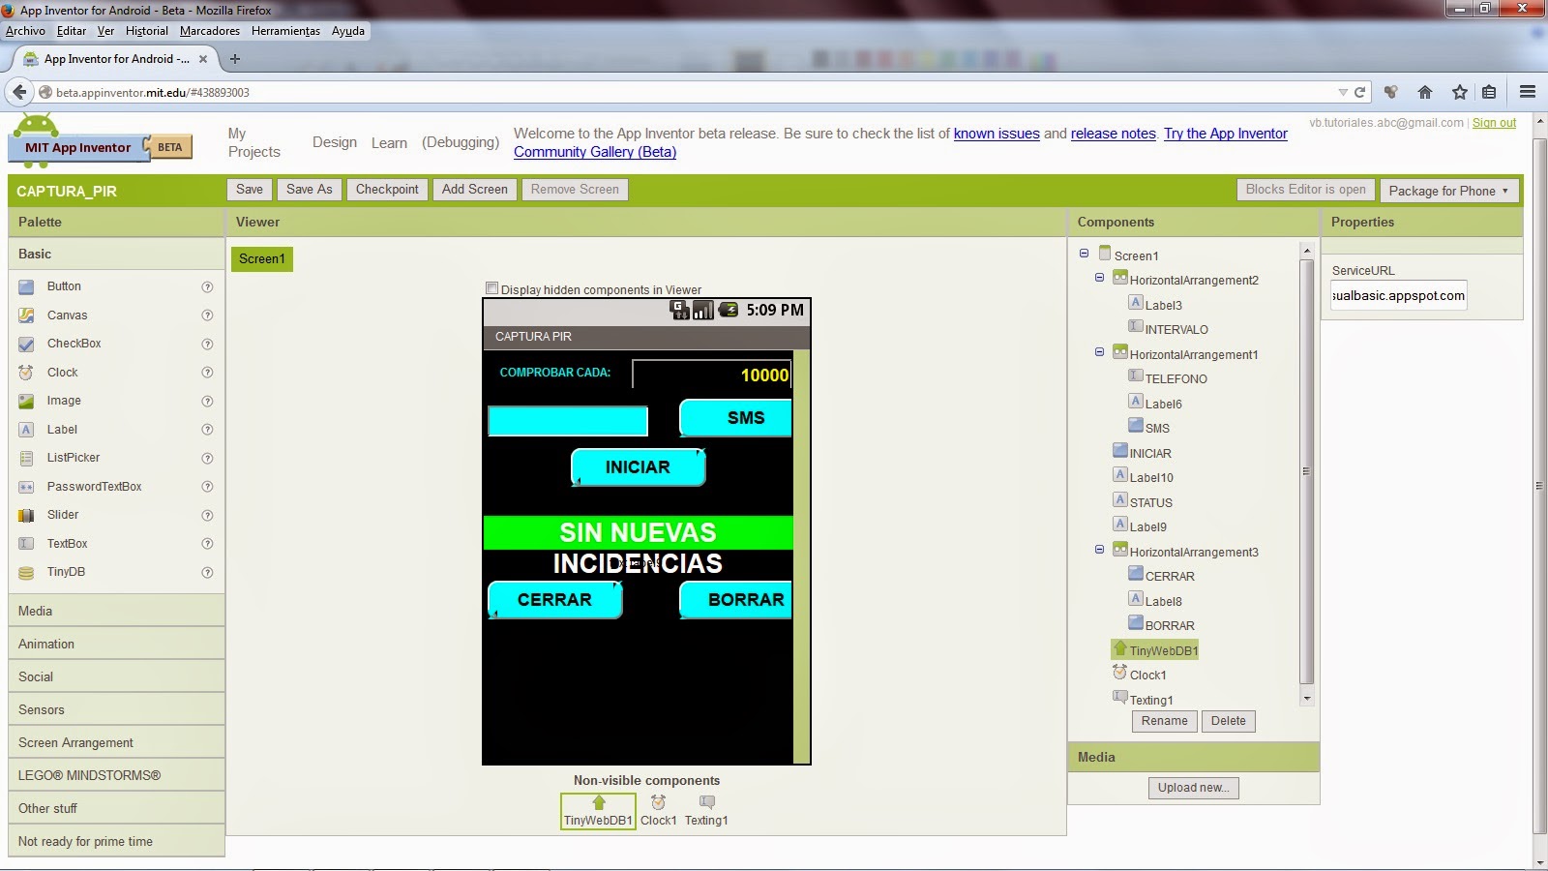
Task: Collapse the Screen1 tree node
Action: click(x=1084, y=254)
